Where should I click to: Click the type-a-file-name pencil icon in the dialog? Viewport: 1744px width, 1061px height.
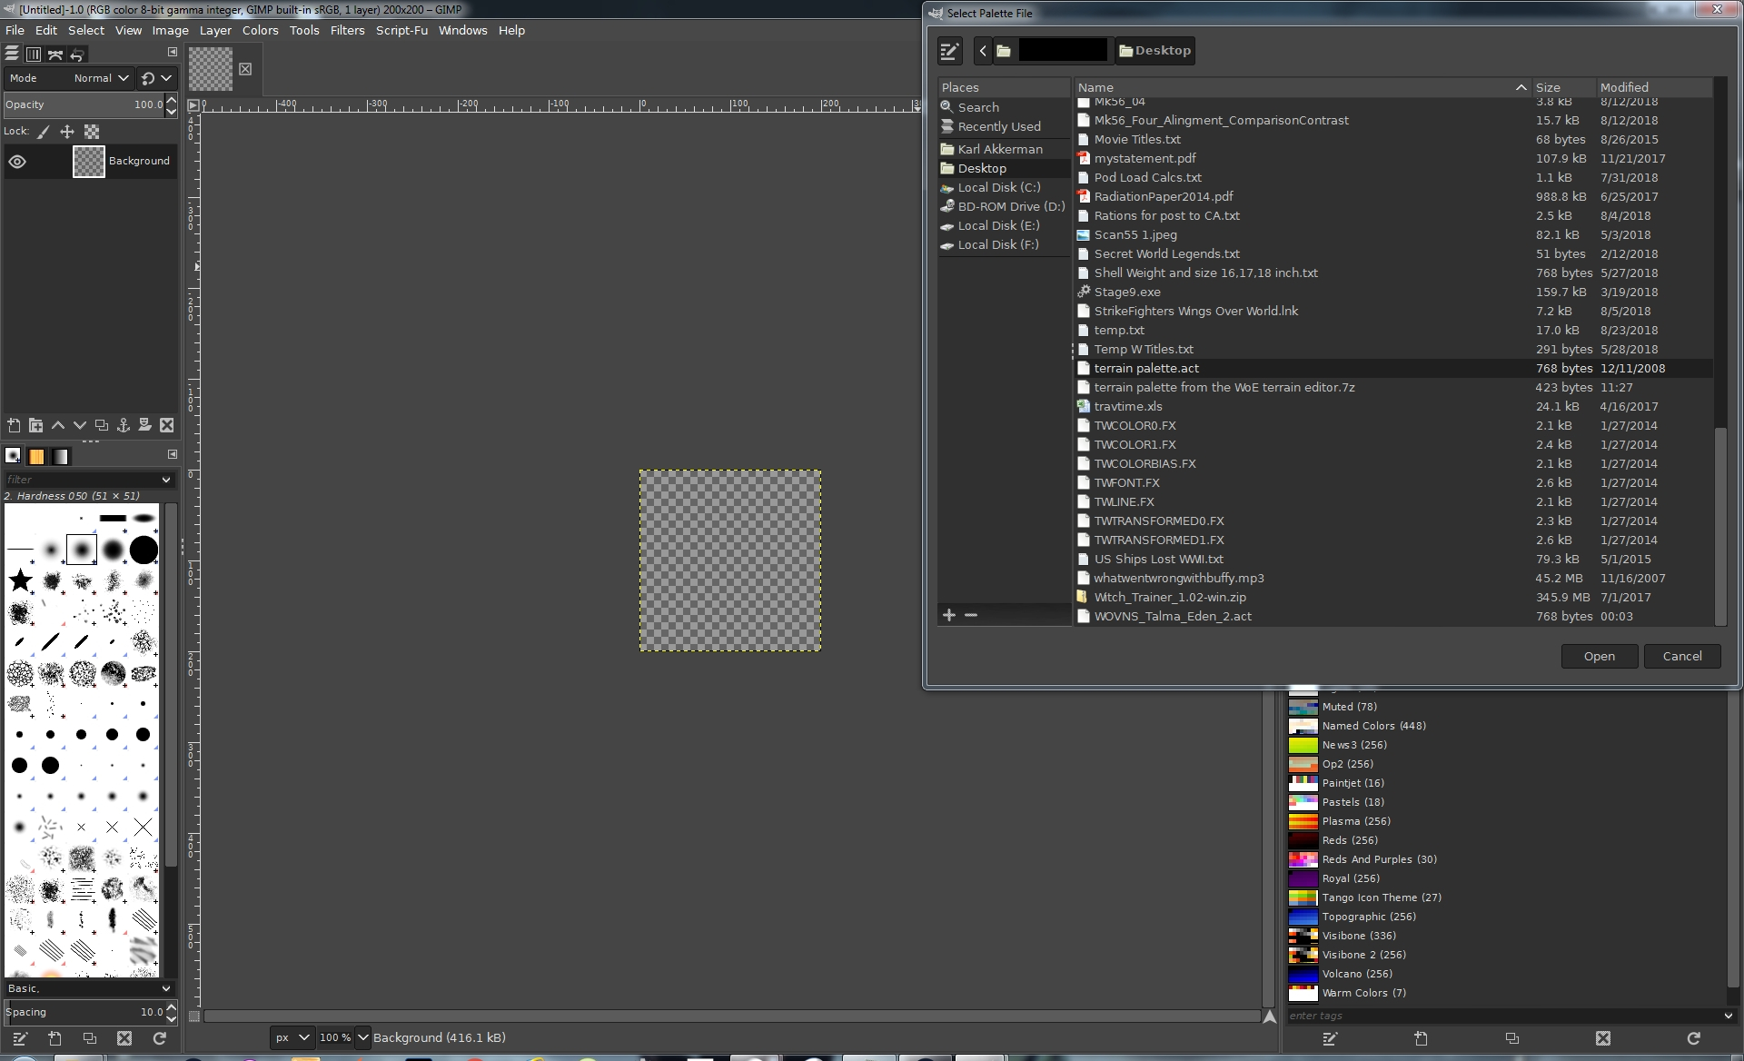tap(949, 51)
